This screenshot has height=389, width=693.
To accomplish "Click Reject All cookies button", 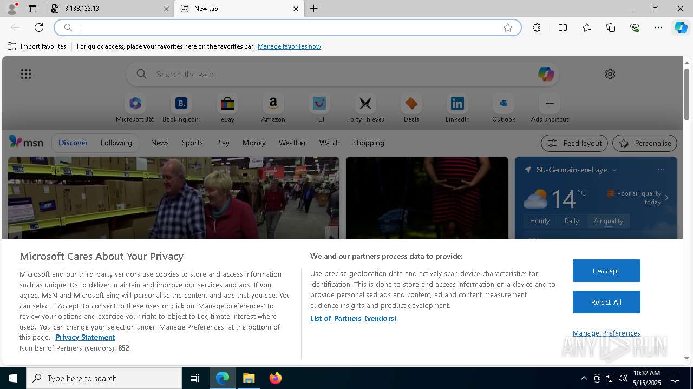I will point(606,302).
